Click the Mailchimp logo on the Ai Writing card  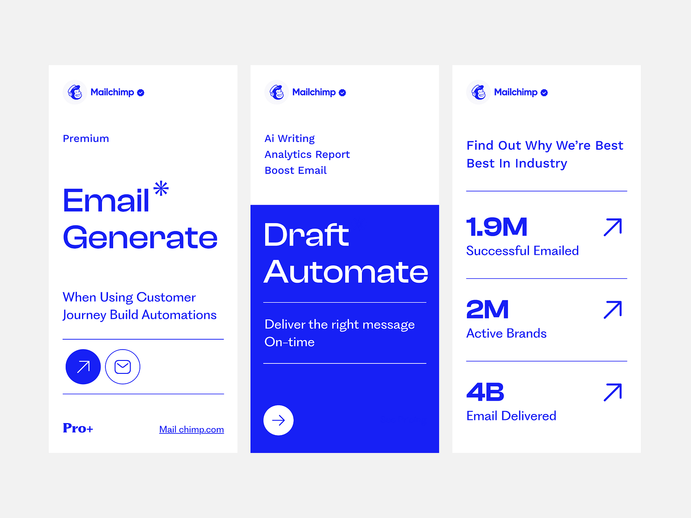coord(277,92)
